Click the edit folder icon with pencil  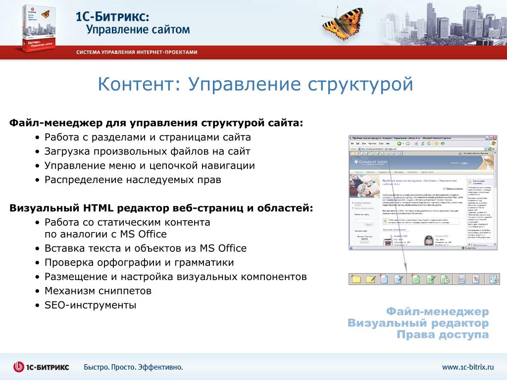(370, 279)
